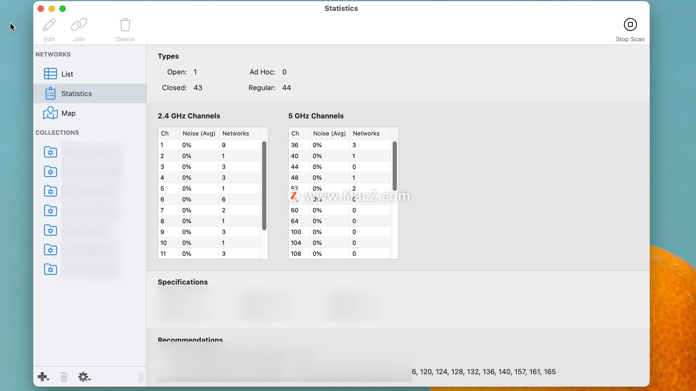Sort 5 GHz table by Networks column

click(x=370, y=133)
